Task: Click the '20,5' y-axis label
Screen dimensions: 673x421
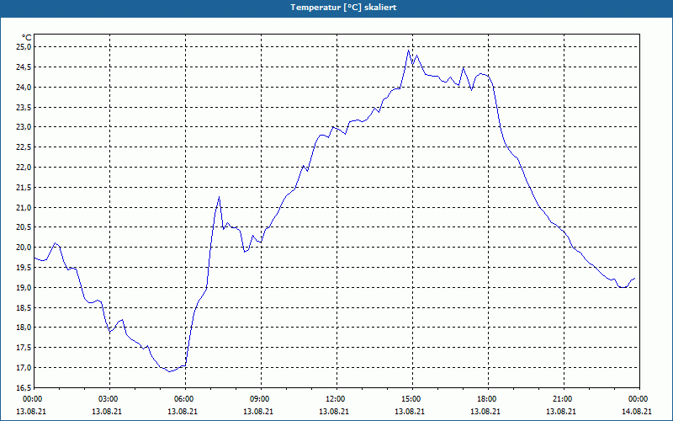Action: [x=24, y=227]
